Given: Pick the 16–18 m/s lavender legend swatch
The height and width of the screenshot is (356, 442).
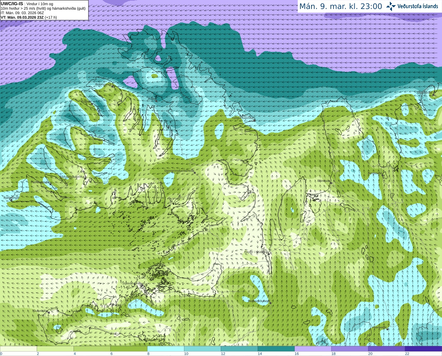Looking at the screenshot, I should pyautogui.click(x=313, y=349).
